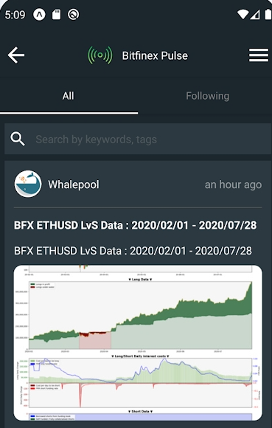The width and height of the screenshot is (272, 428).
Task: Open the Whalepool username link
Action: point(74,184)
